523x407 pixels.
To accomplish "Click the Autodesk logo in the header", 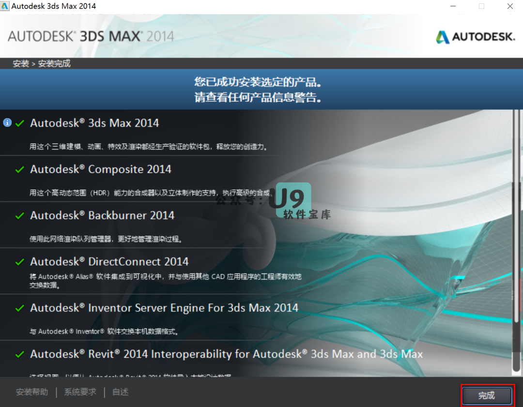I will click(475, 37).
